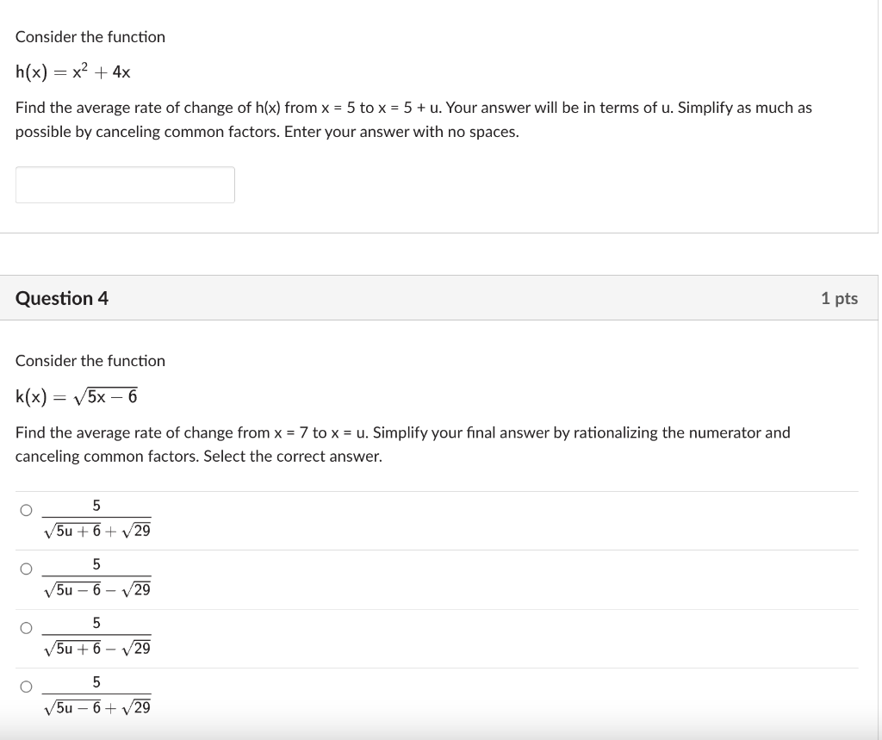Click the Question 4 heading
Screen dimensions: 882x740
point(60,298)
